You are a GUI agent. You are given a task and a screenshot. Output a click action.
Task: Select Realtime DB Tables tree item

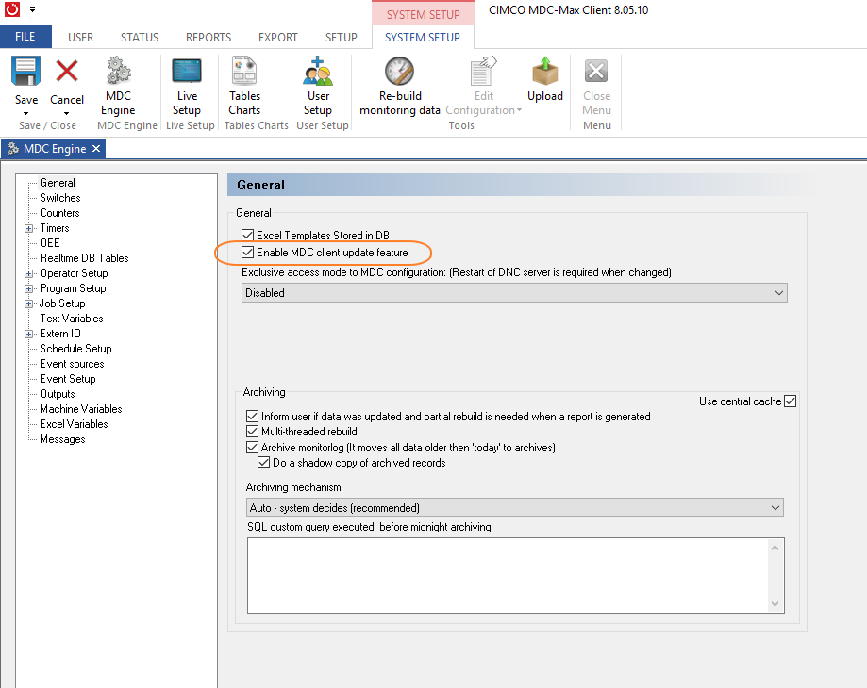tap(84, 258)
